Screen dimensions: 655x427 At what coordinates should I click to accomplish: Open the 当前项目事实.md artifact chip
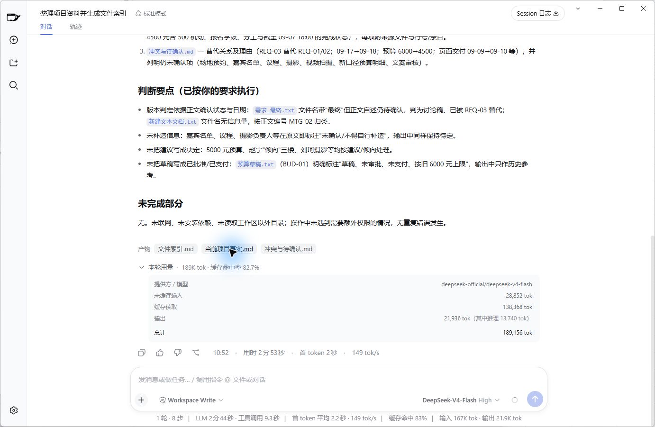[x=229, y=249]
